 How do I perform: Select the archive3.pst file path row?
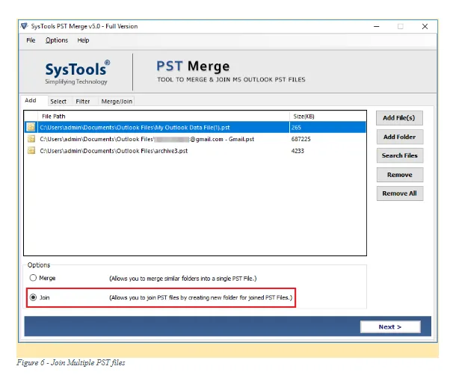point(195,150)
